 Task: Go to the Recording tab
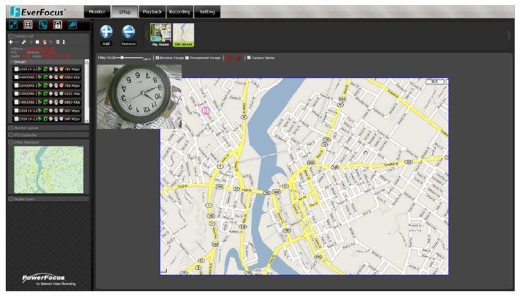180,12
